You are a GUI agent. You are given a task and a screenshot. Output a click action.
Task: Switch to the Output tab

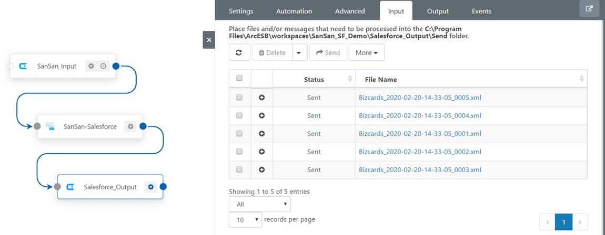[438, 11]
